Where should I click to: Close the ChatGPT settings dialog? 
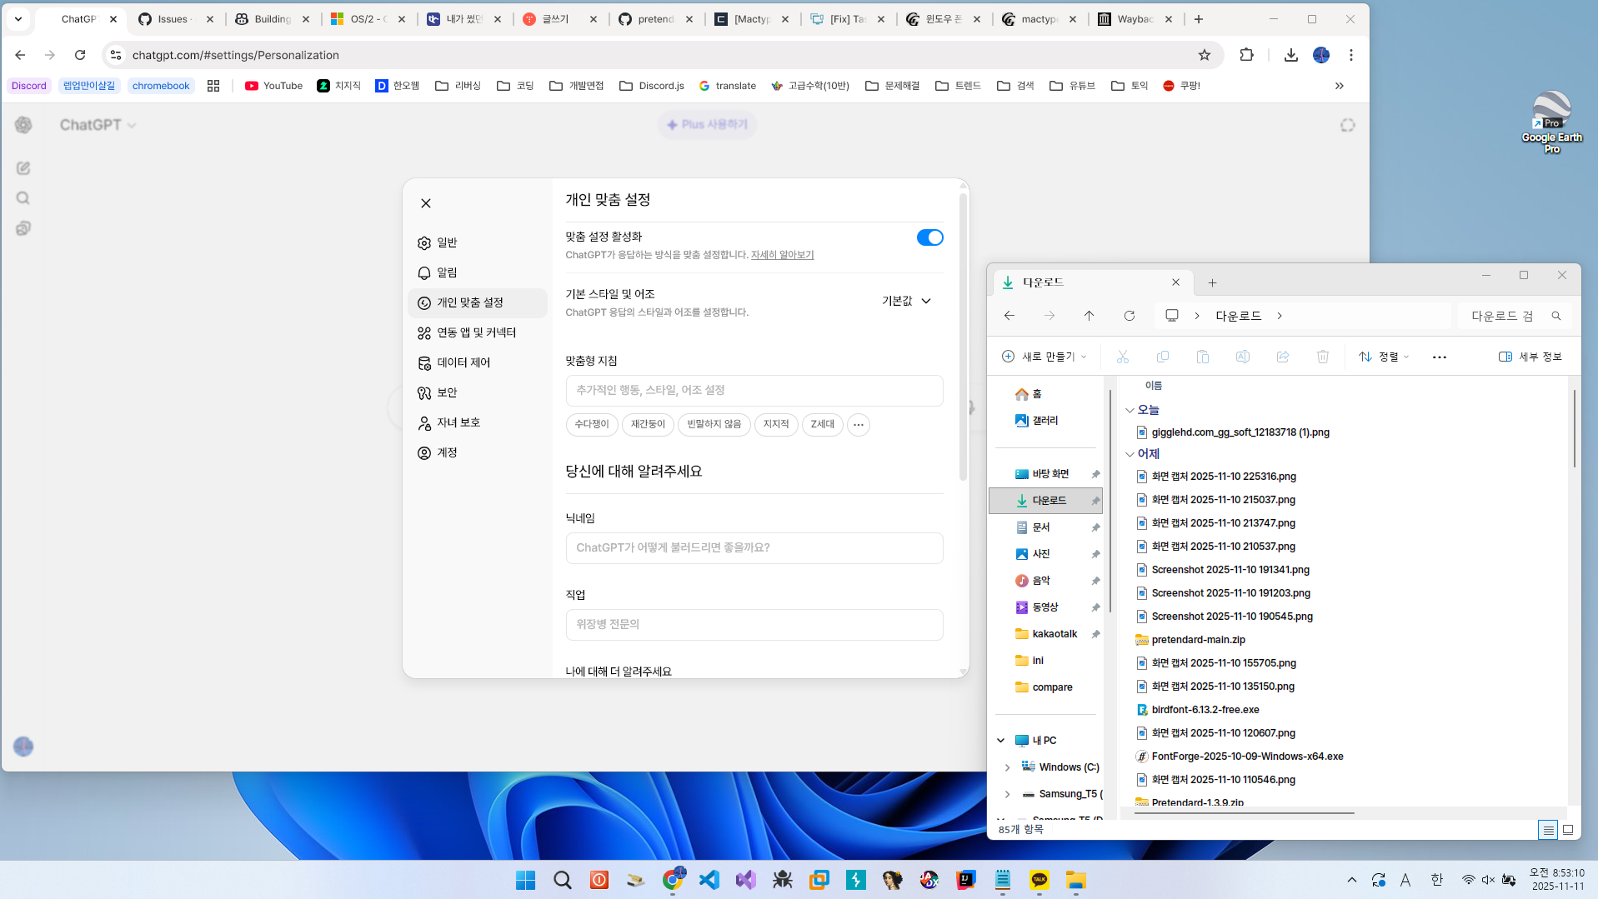426,203
